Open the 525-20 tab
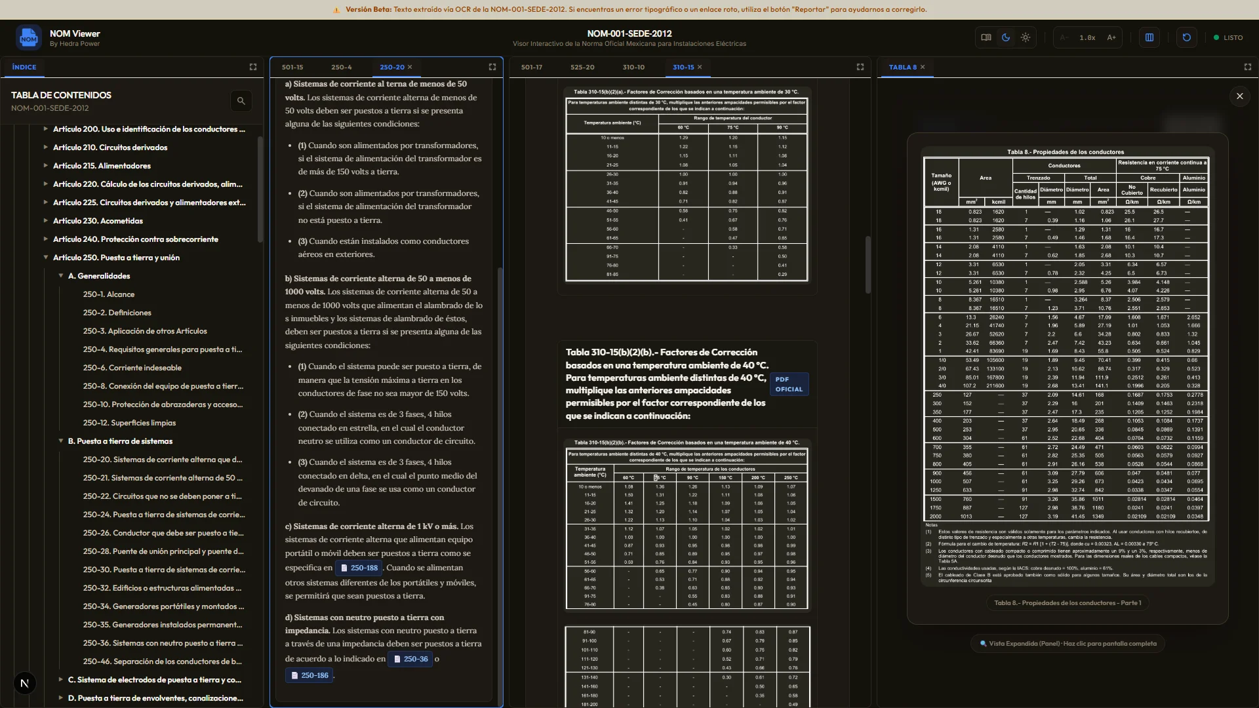This screenshot has width=1259, height=708. coord(582,67)
